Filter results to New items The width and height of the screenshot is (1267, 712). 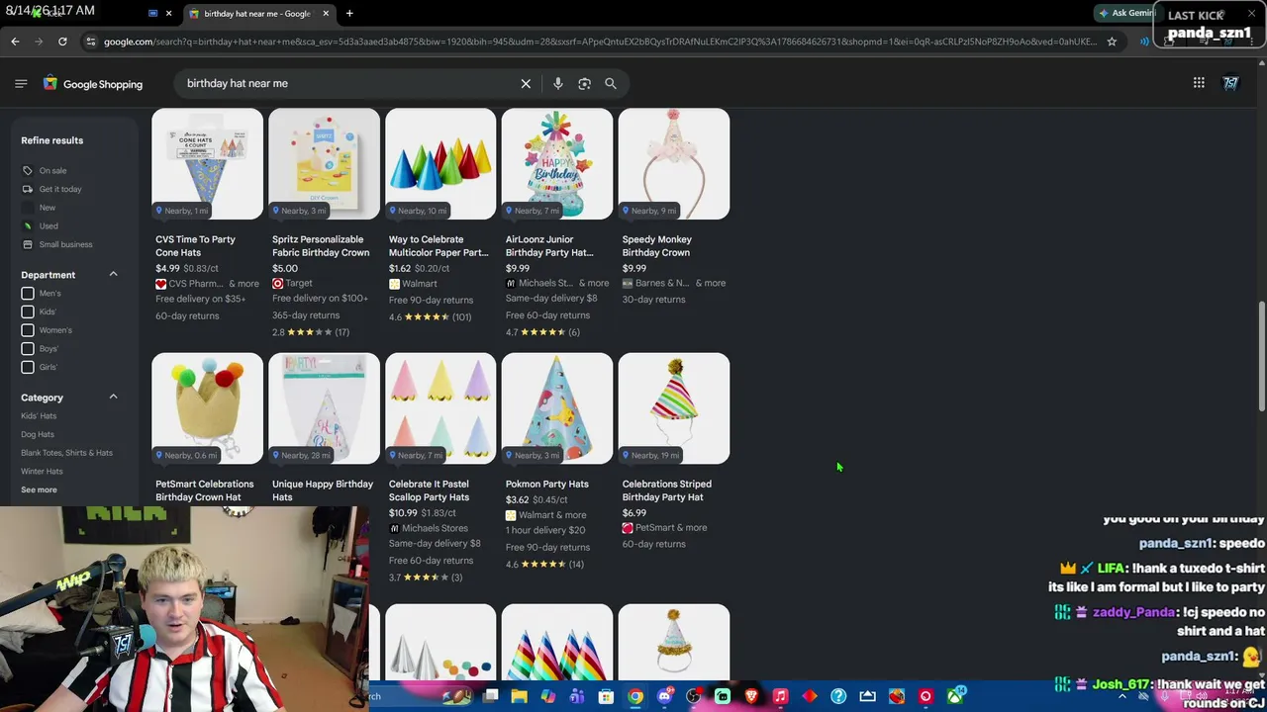point(48,208)
